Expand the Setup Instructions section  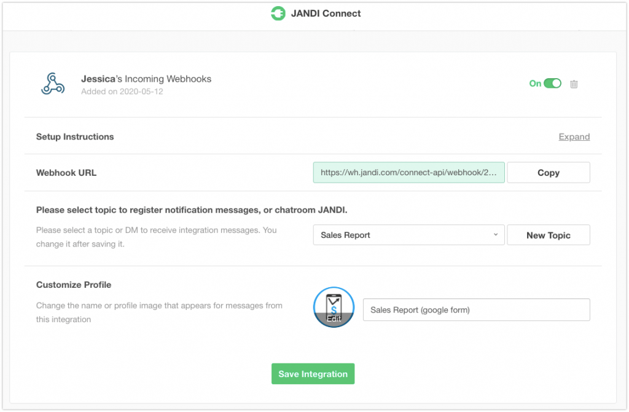point(574,137)
